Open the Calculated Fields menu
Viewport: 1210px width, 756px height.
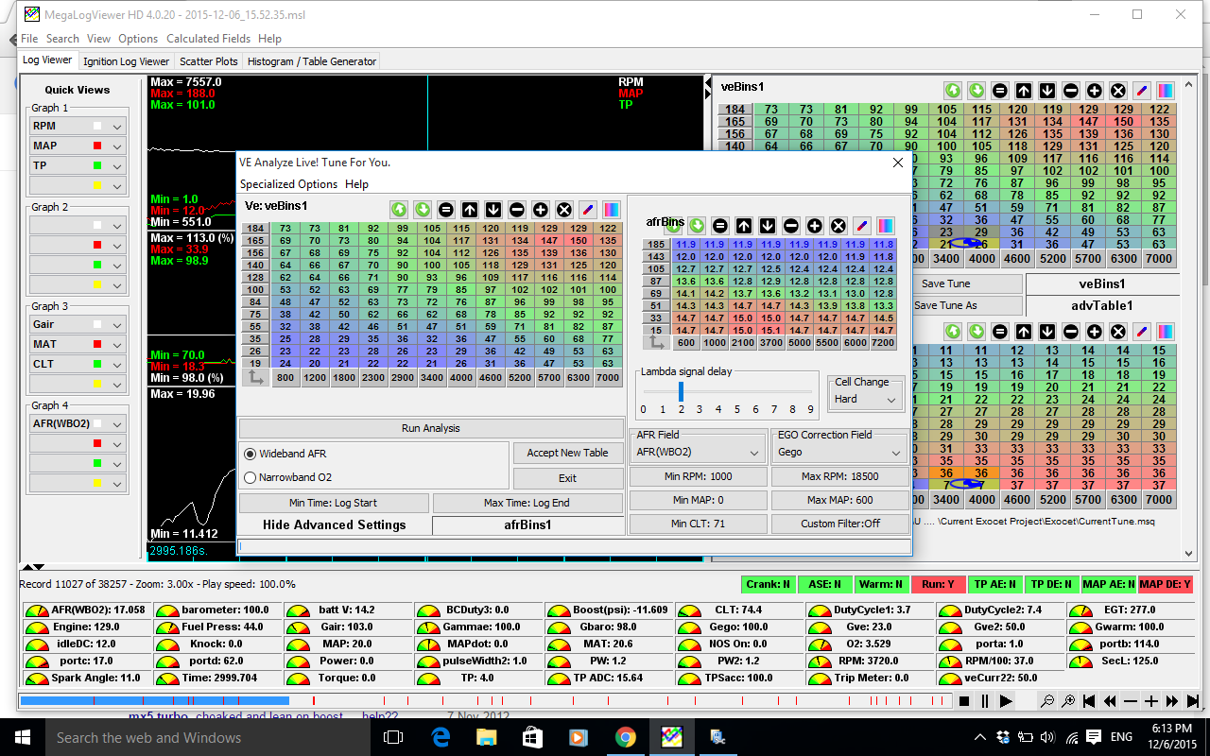208,39
